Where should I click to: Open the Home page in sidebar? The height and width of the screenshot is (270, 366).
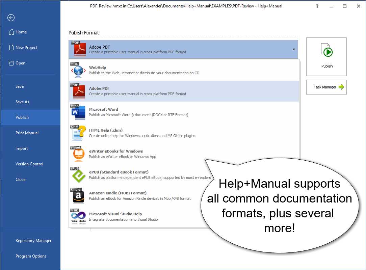pyautogui.click(x=21, y=32)
